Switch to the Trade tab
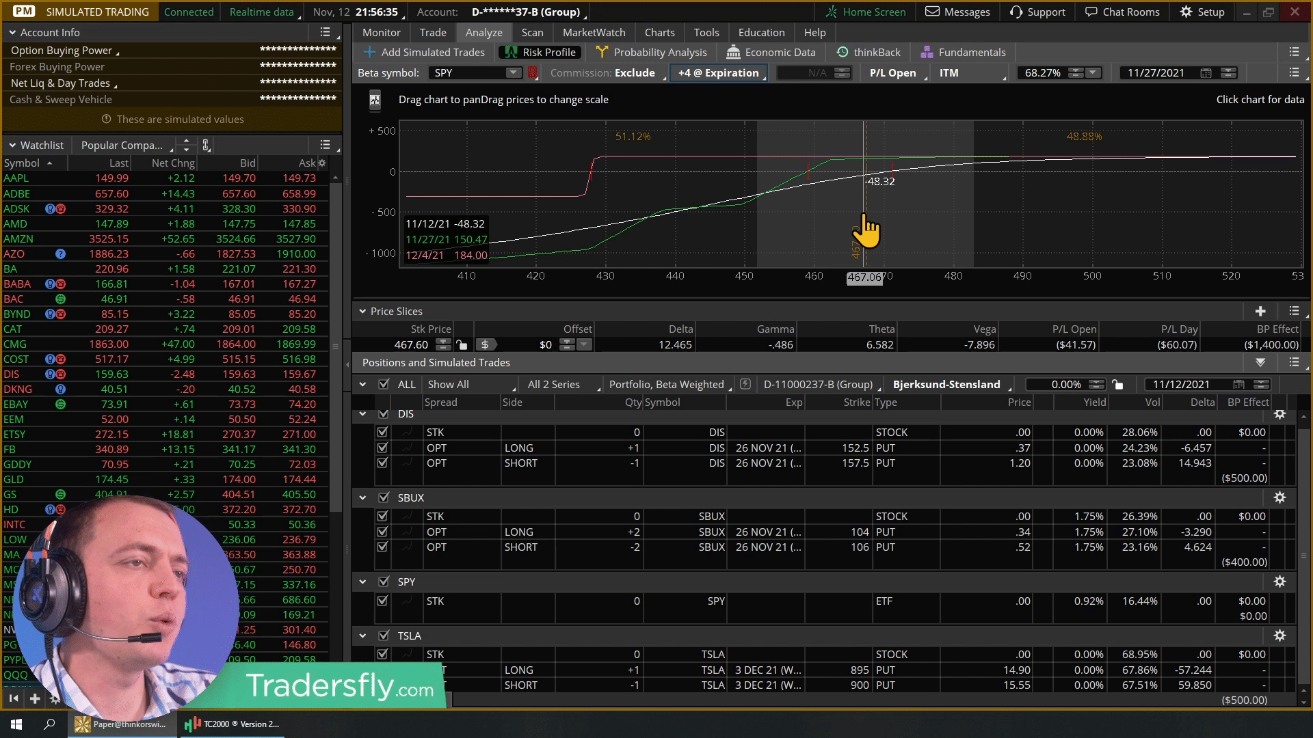The height and width of the screenshot is (738, 1313). coord(433,32)
